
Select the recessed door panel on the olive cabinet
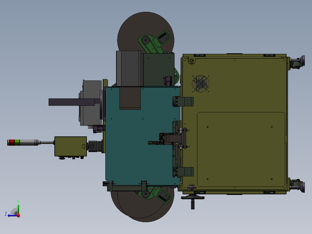241,149
